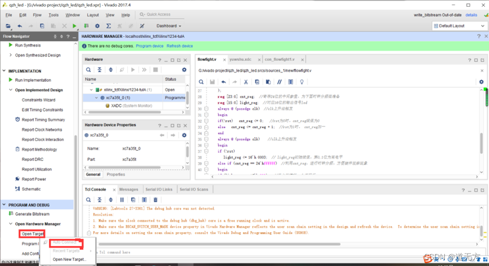The image size is (489, 266).
Task: Click the editor column selection mode icon
Action: 291,82
